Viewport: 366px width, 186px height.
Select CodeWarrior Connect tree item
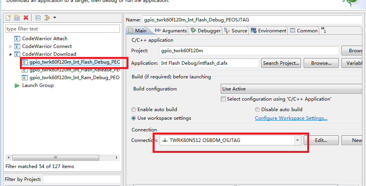click(47, 46)
